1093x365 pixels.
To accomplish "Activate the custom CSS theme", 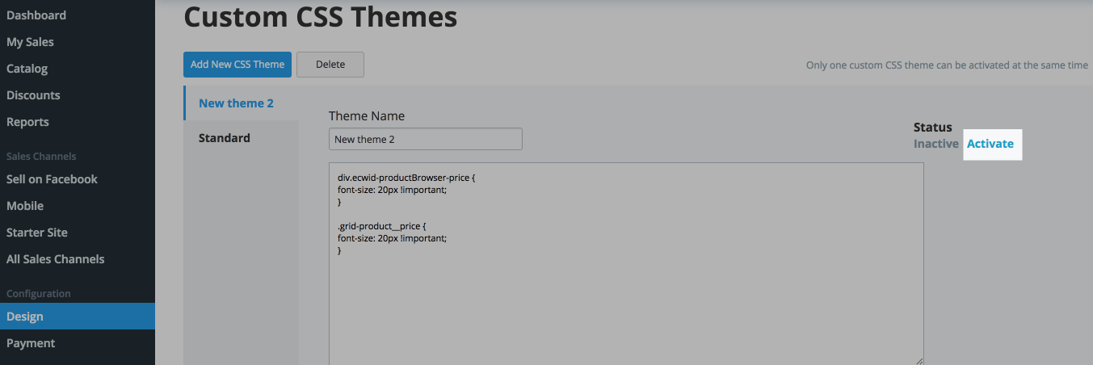I will click(x=990, y=144).
